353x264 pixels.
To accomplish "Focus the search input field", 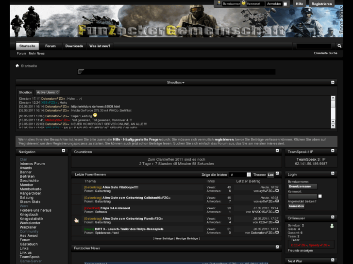I will 314,46.
